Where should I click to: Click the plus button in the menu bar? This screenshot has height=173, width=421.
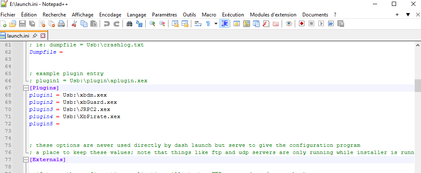(x=397, y=14)
